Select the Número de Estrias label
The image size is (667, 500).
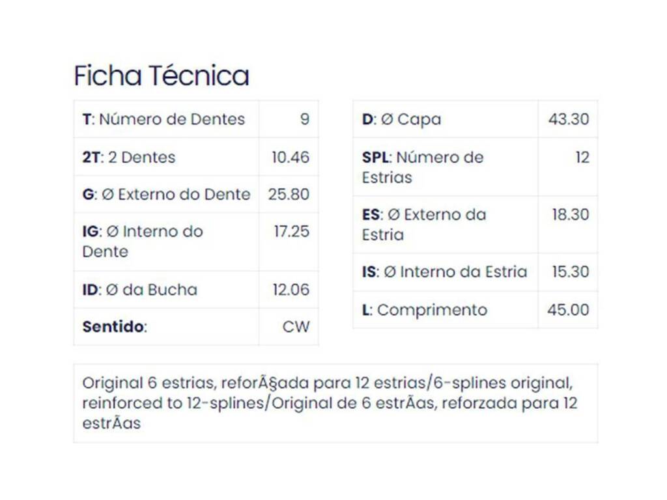[x=423, y=167]
